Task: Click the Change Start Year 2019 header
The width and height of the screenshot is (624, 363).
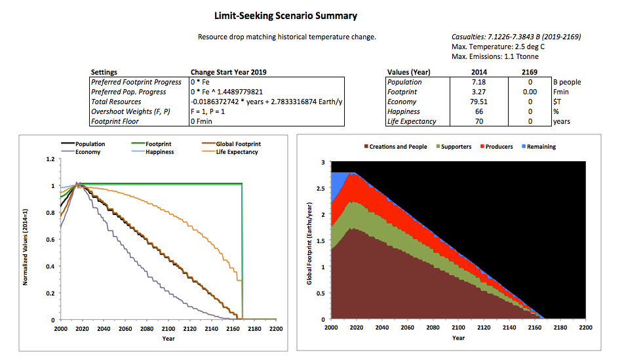Action: [228, 72]
